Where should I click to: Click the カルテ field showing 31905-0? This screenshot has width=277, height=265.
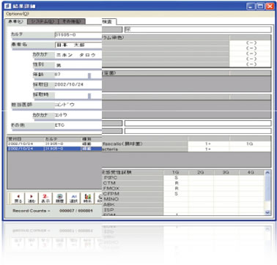click(78, 35)
